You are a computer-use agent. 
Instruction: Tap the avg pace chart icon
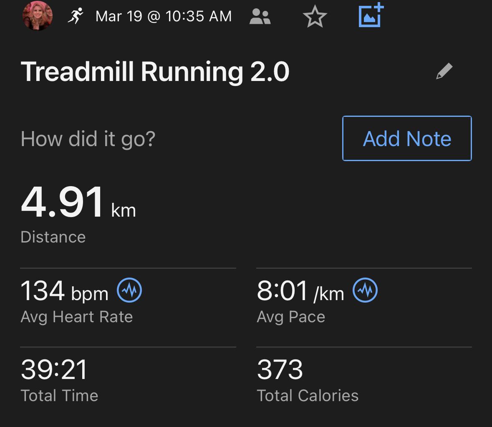coord(365,291)
